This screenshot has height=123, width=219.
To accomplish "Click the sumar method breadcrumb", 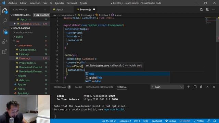I will (116, 15).
